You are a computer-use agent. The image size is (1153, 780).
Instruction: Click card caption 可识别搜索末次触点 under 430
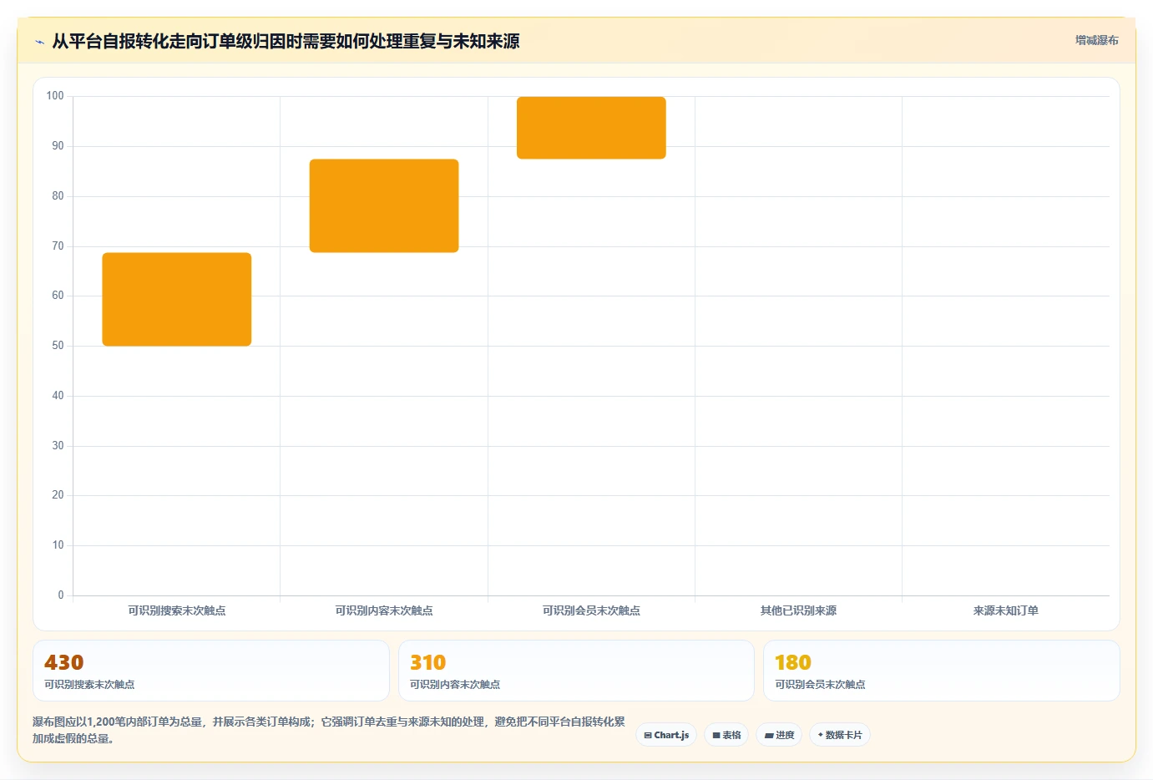click(x=89, y=684)
